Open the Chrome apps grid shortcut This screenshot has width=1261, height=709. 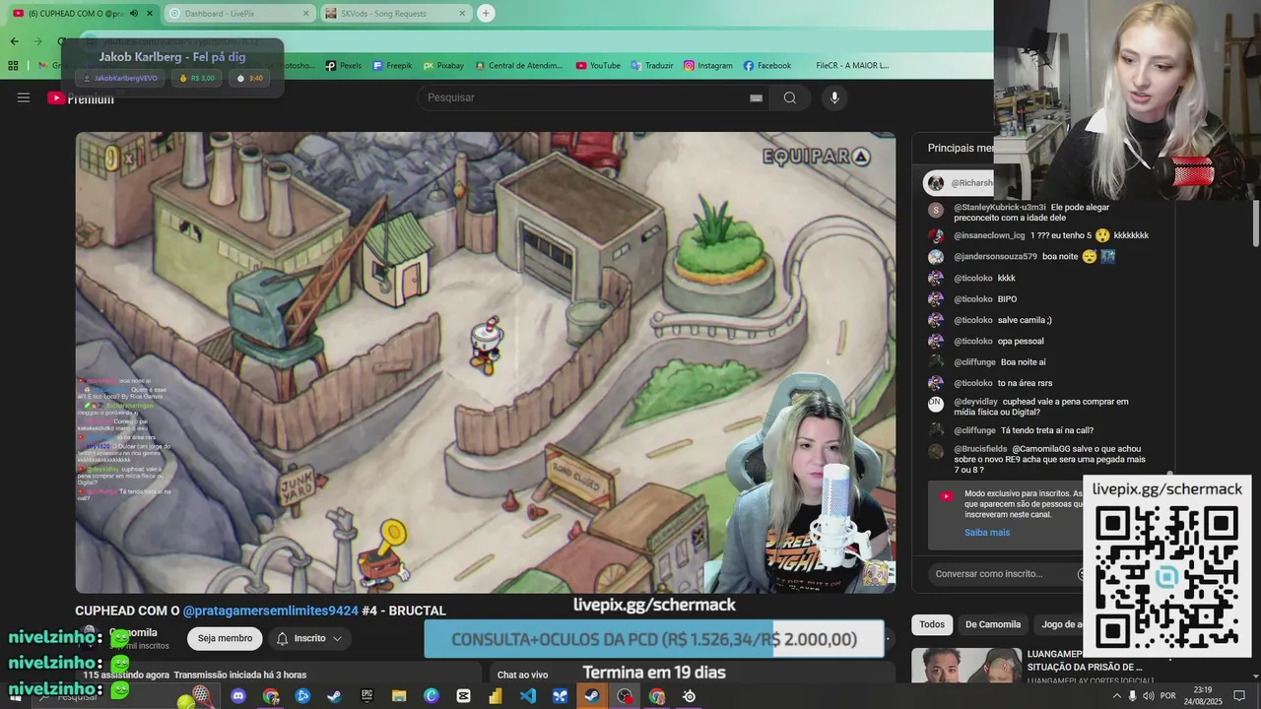click(13, 65)
